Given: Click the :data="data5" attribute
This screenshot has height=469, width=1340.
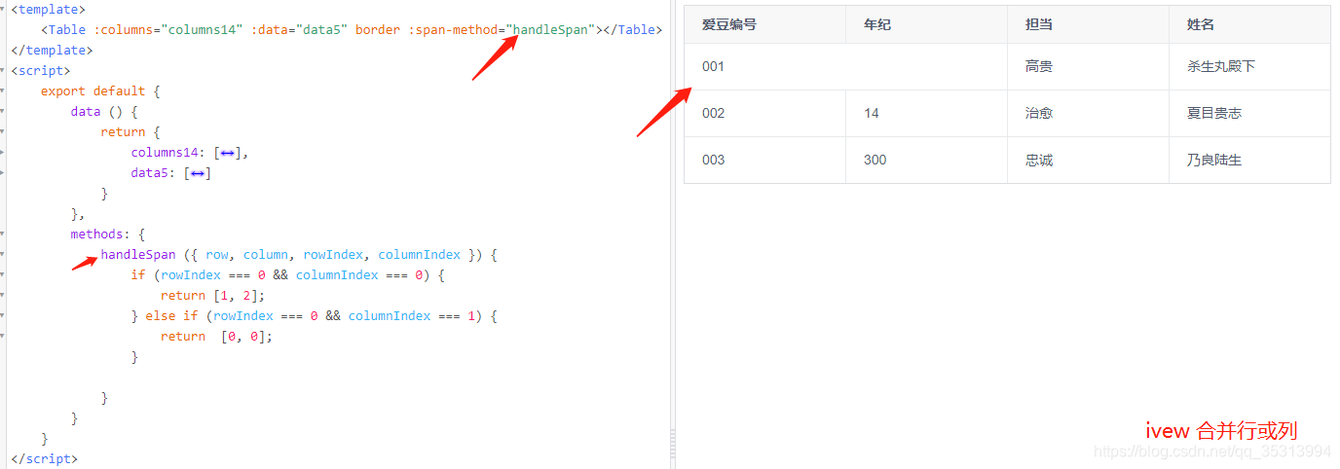Looking at the screenshot, I should pos(299,30).
